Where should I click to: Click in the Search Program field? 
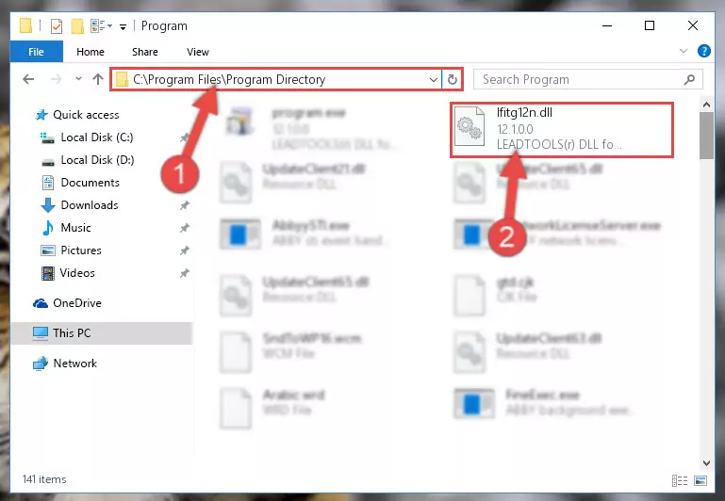click(x=580, y=79)
